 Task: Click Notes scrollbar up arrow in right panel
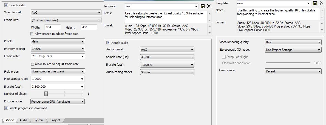tap(322, 11)
